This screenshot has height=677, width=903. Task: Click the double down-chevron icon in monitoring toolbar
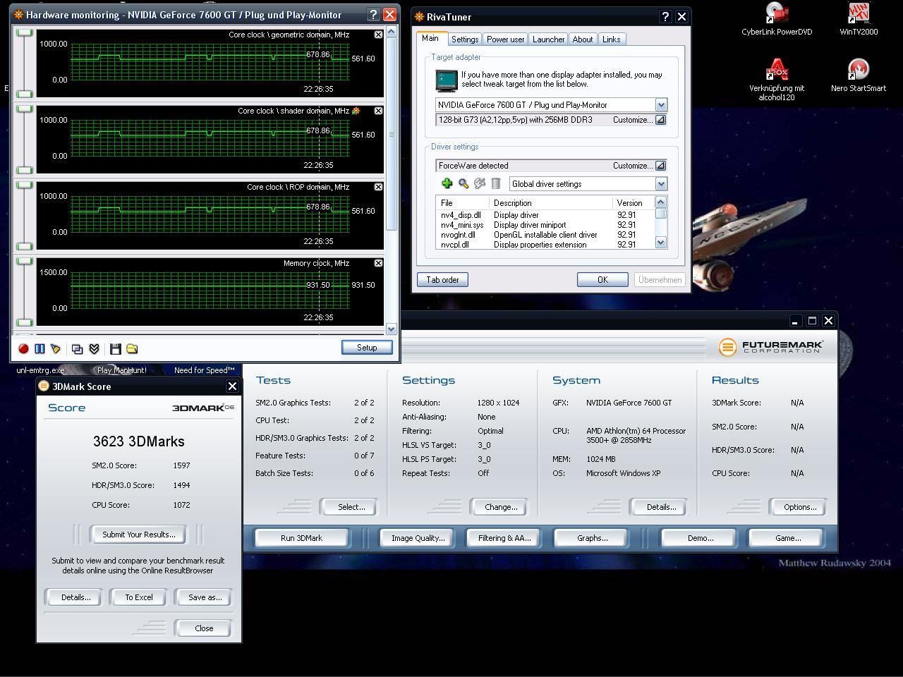click(x=94, y=348)
